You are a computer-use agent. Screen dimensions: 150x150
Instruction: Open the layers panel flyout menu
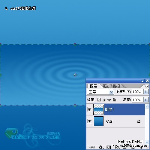tap(147, 86)
